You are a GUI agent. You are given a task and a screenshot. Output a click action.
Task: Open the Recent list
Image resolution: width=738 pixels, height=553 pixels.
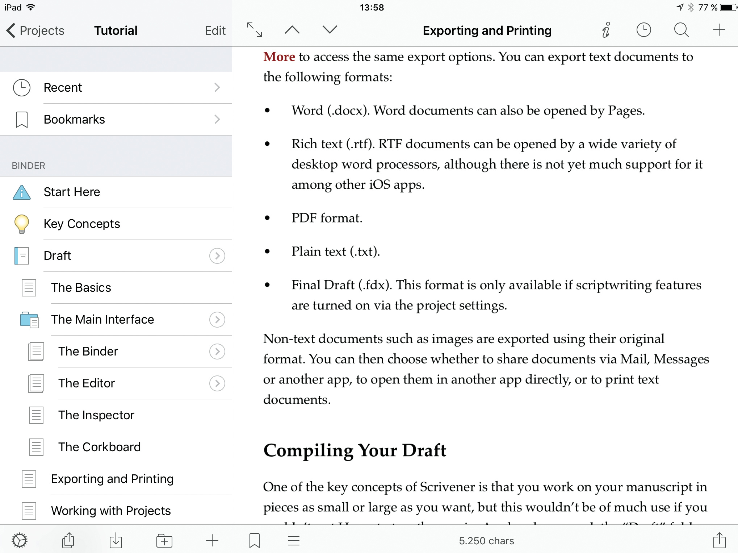click(116, 88)
